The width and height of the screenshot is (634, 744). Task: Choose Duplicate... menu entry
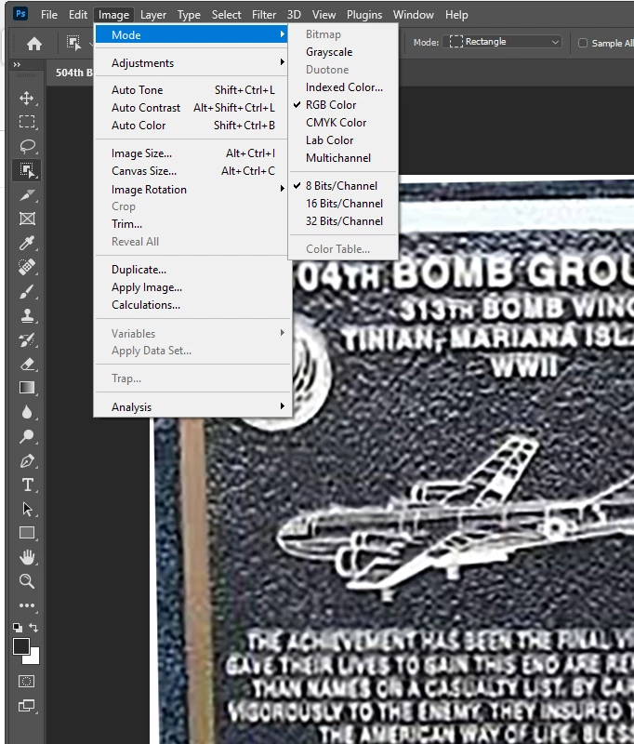click(x=192, y=270)
